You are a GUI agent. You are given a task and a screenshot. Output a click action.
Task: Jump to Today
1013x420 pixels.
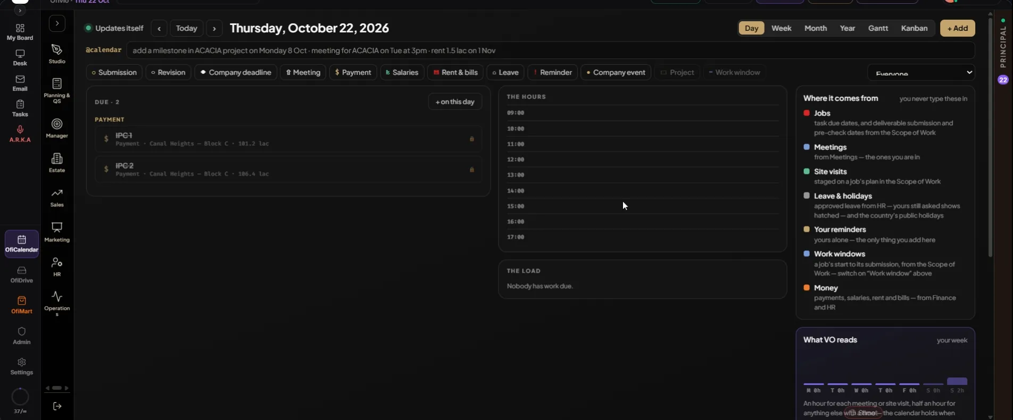pyautogui.click(x=187, y=28)
